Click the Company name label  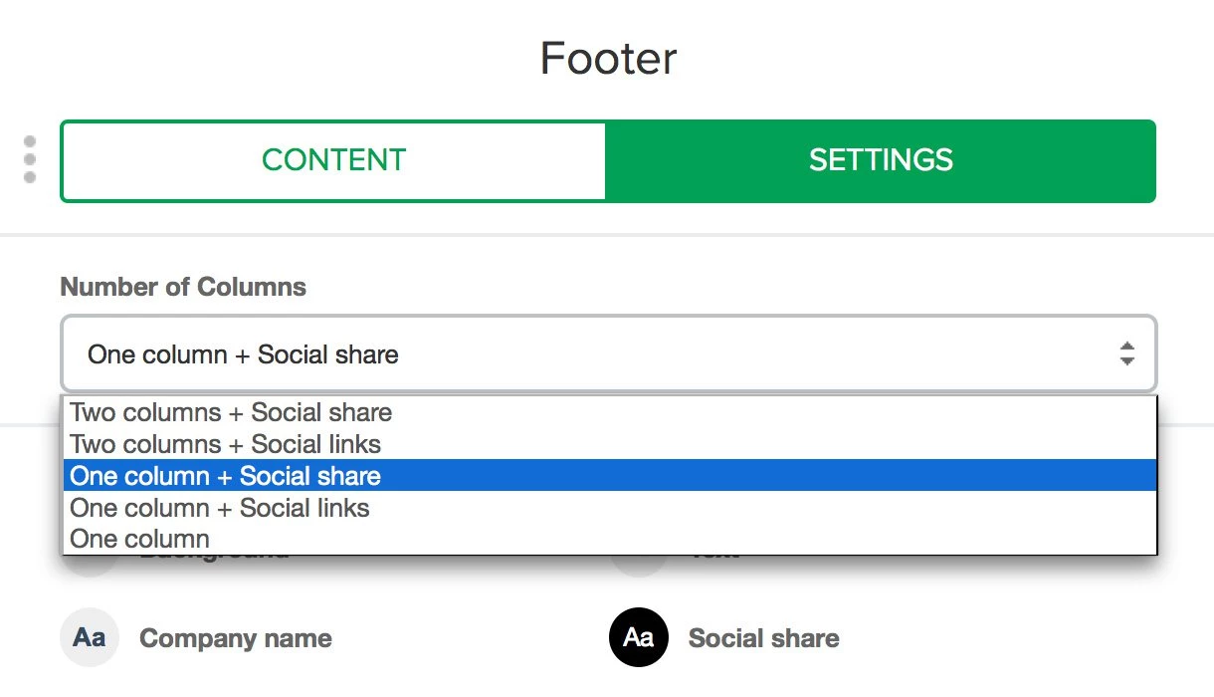[236, 638]
